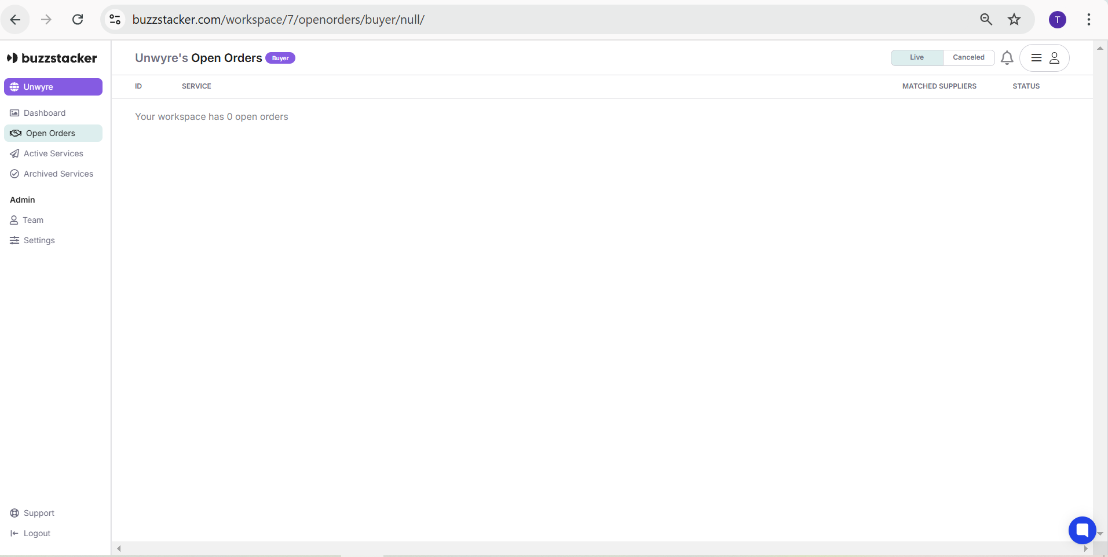
Task: Open the Chrome three-dot menu
Action: (x=1089, y=20)
